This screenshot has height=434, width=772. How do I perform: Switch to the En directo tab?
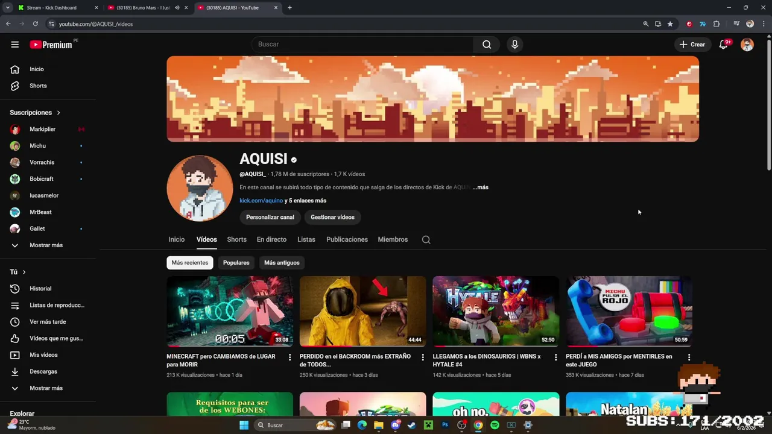pyautogui.click(x=271, y=239)
